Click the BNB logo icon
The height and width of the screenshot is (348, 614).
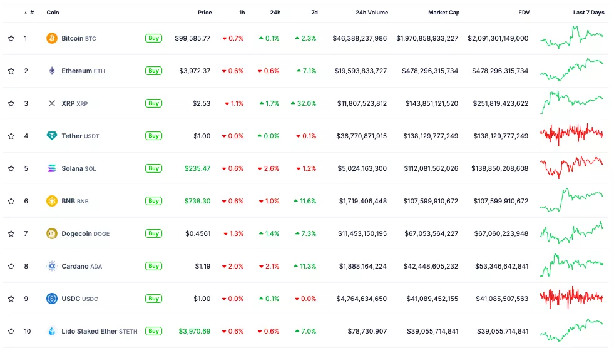pyautogui.click(x=52, y=201)
